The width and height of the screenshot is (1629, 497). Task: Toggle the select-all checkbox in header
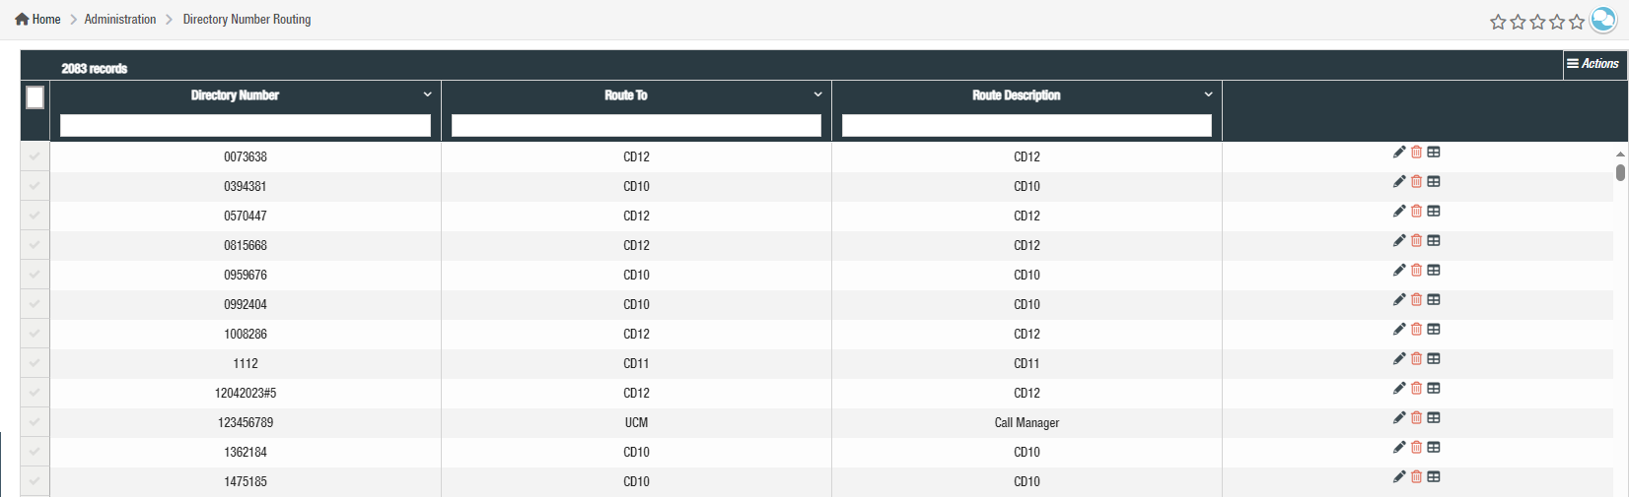[x=35, y=97]
